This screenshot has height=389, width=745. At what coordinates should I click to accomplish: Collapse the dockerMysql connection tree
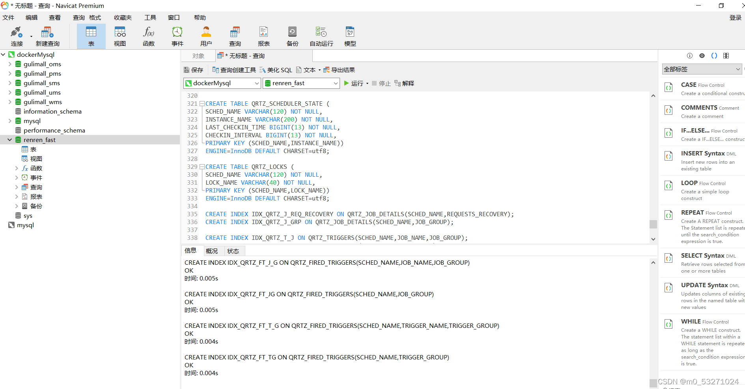coord(3,54)
